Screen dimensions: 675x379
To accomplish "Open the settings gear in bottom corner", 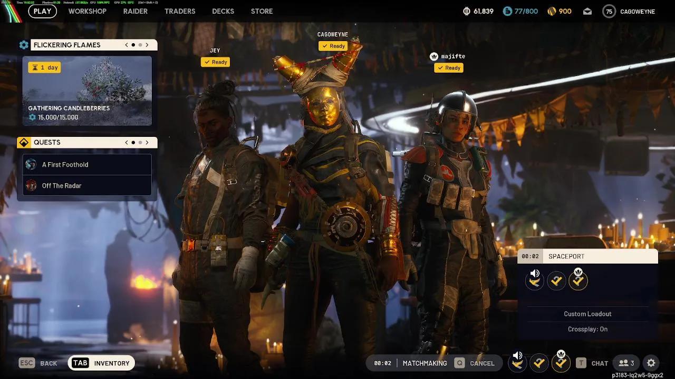I will click(651, 363).
